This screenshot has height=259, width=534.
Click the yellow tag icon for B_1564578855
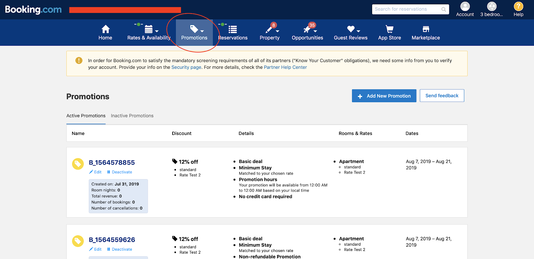coord(78,164)
